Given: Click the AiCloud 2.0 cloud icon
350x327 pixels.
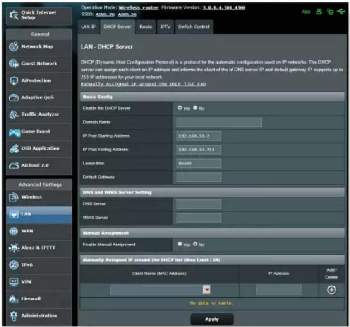Looking at the screenshot, I should [14, 165].
